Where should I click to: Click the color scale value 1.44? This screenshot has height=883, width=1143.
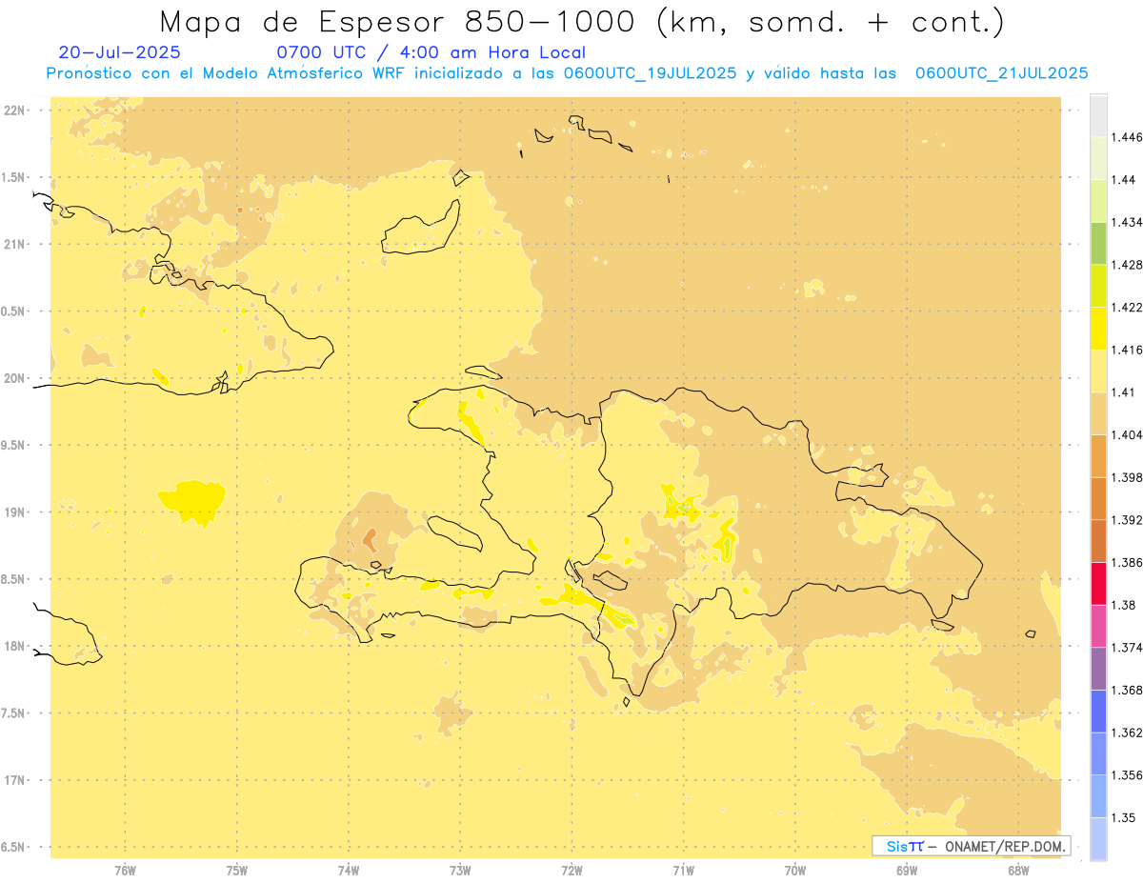1123,179
